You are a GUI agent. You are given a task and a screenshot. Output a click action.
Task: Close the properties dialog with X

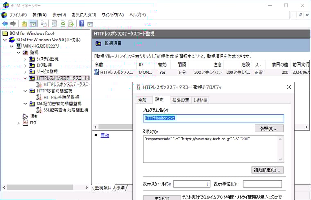click(x=289, y=87)
